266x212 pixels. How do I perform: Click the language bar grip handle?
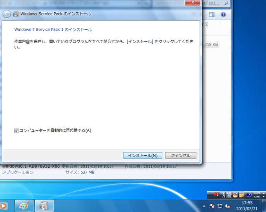coord(210,195)
